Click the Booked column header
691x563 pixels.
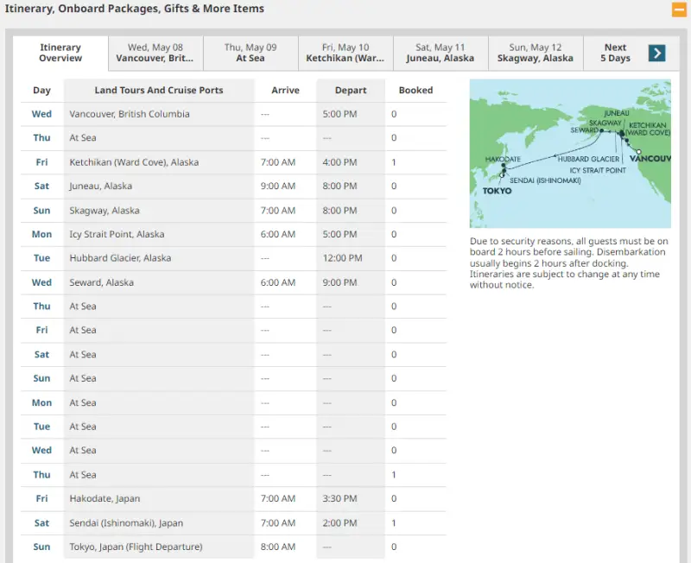[x=415, y=91]
